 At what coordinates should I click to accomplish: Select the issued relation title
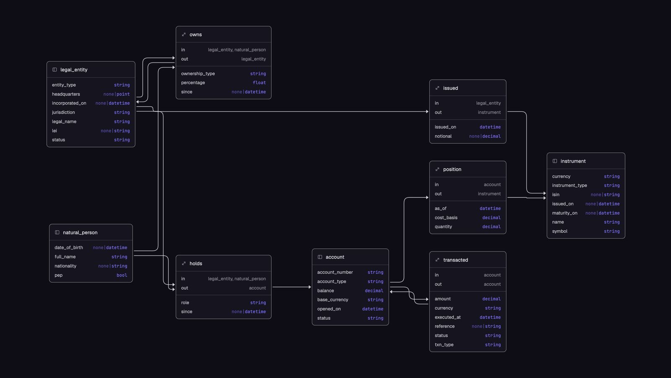(x=450, y=88)
